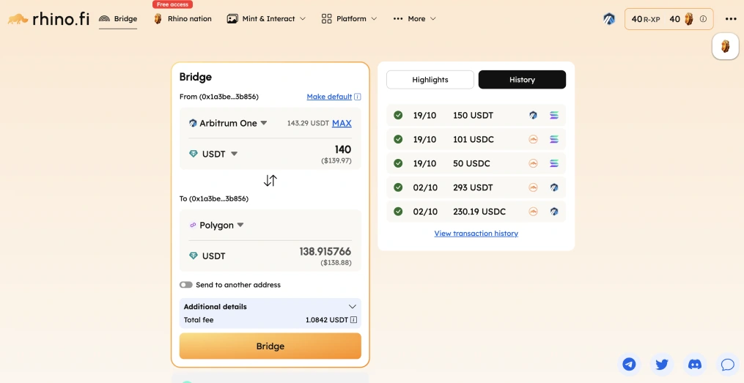Click the destination USDT token

(x=207, y=256)
